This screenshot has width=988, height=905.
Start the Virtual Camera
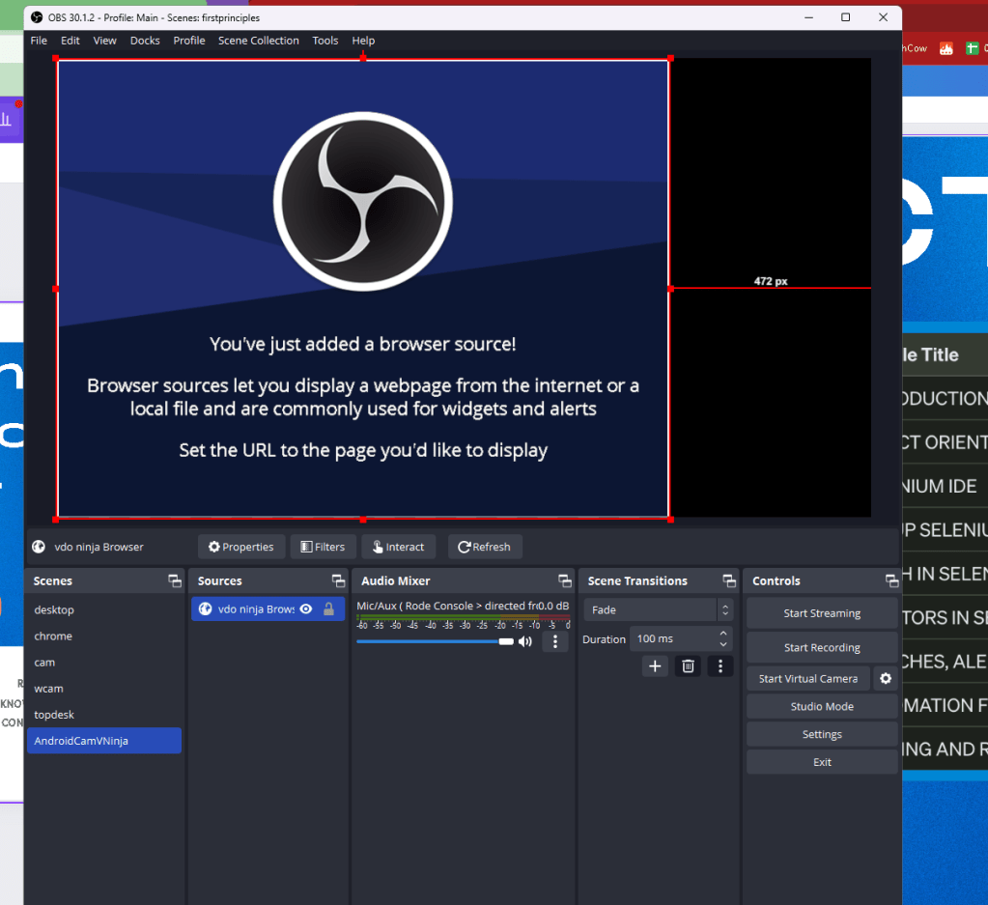point(807,679)
